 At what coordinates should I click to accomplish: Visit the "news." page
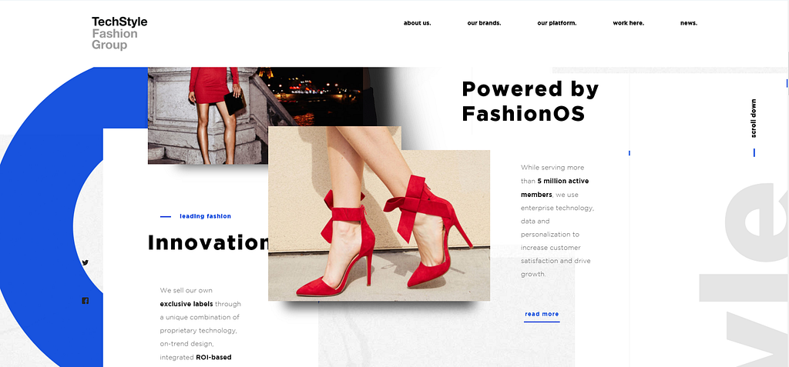[688, 23]
